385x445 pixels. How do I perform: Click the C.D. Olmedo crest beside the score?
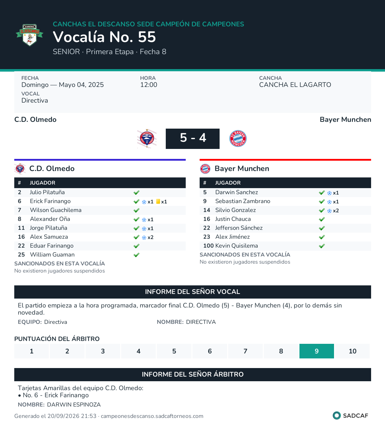(x=147, y=139)
